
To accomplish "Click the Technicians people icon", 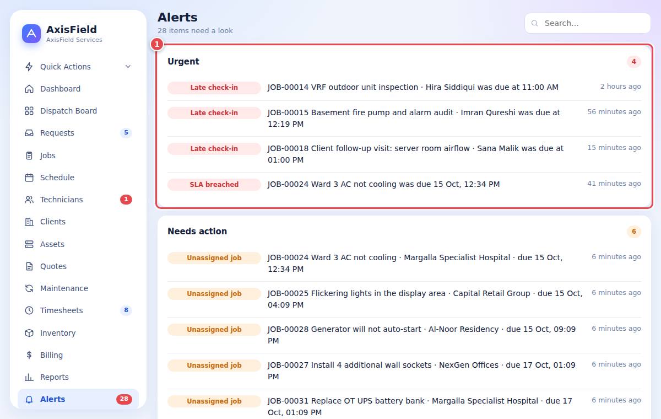I will (29, 200).
